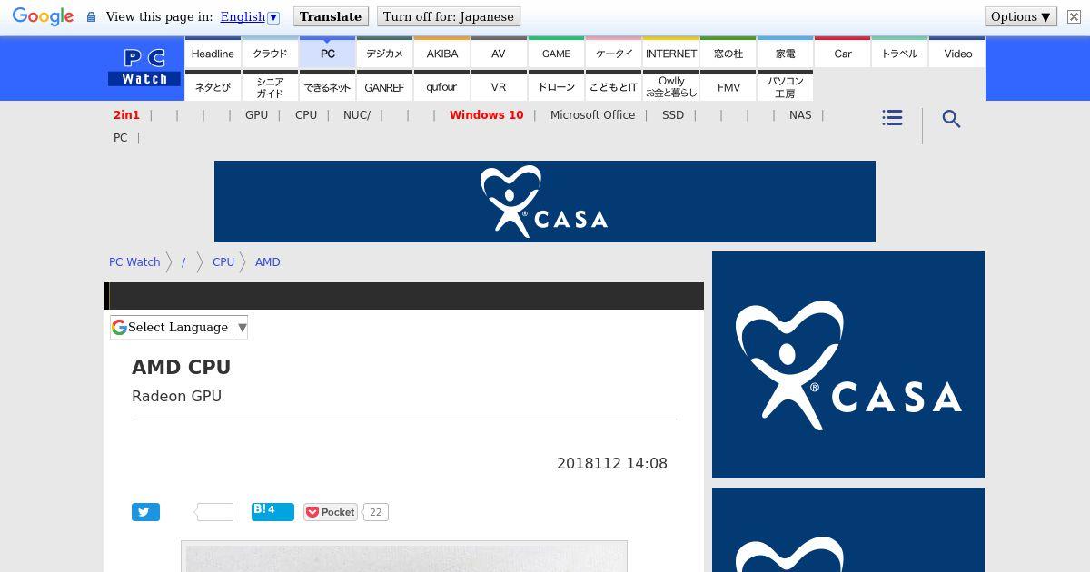Open the ケータイ tab

click(x=614, y=54)
